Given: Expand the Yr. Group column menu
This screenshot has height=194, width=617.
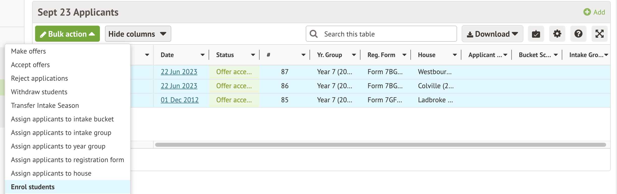Looking at the screenshot, I should pos(354,55).
